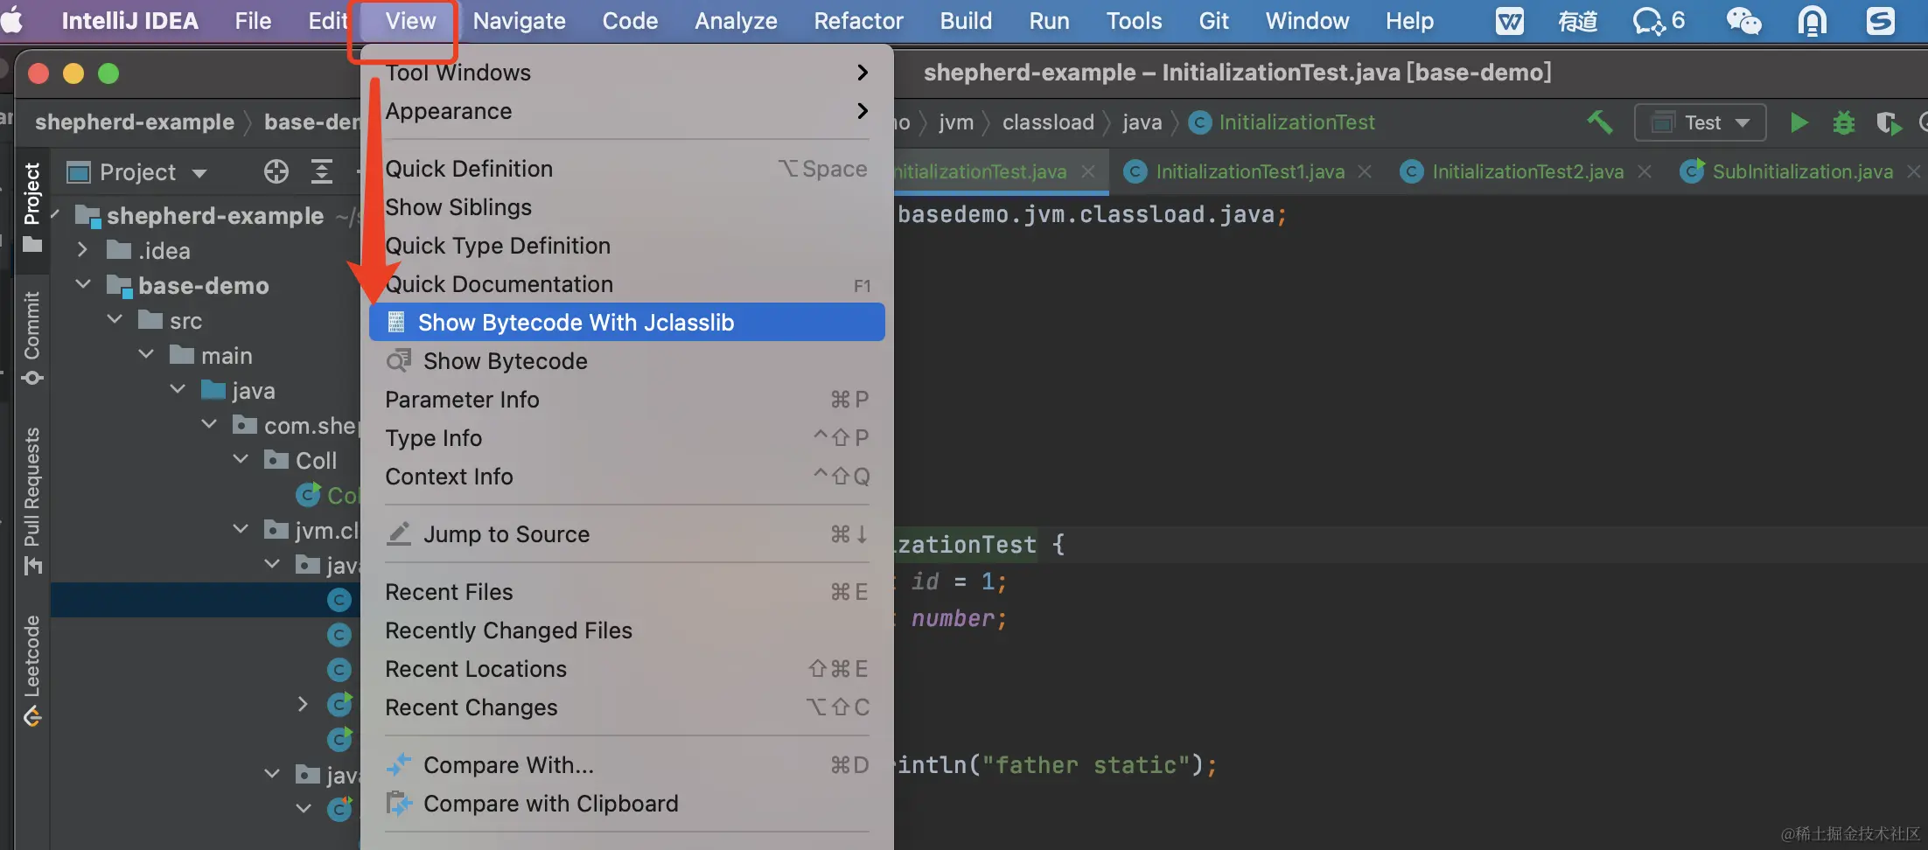Select the shepherd-example project root
Viewport: 1928px width, 850px height.
coord(214,215)
